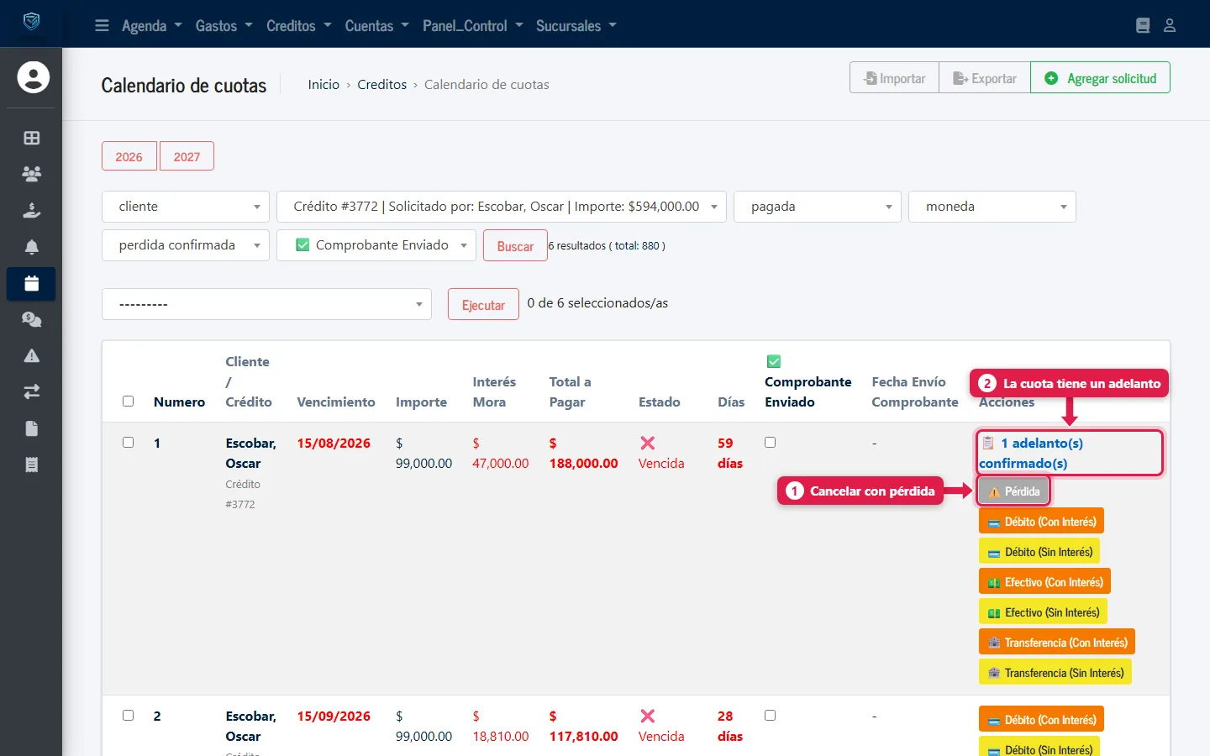The width and height of the screenshot is (1210, 756).
Task: Open the cliente filter dropdown
Action: [x=186, y=207]
